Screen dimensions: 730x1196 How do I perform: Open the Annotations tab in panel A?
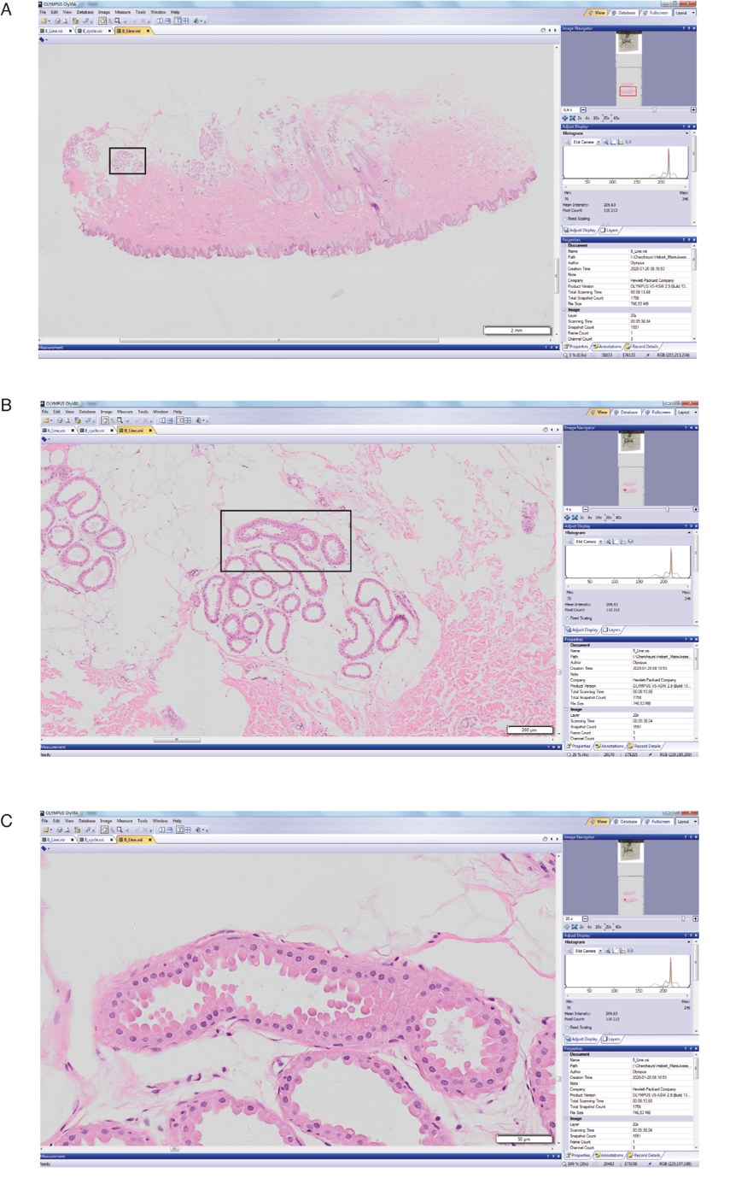(x=607, y=346)
